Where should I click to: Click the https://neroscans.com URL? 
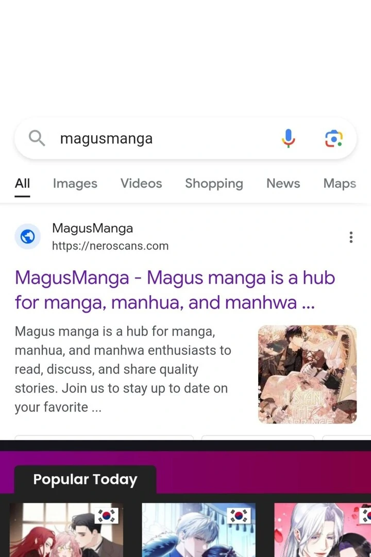110,246
